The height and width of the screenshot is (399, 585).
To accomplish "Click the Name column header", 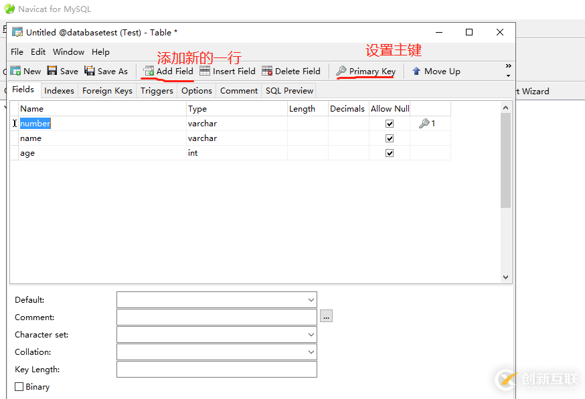I will pos(102,108).
